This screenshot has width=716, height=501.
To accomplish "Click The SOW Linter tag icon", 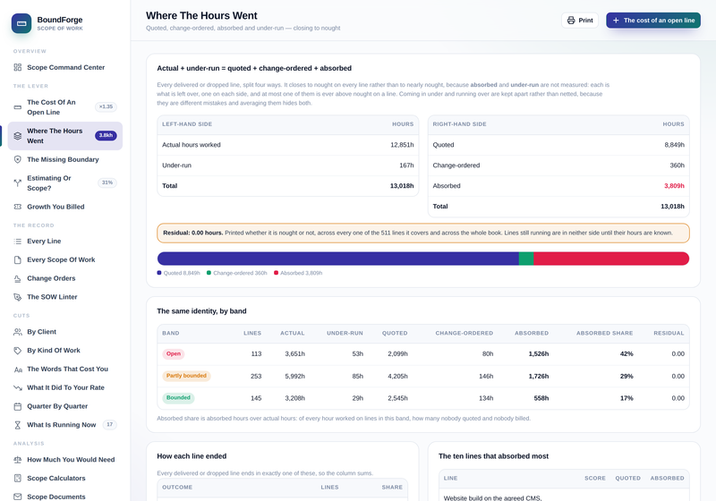I will point(17,297).
